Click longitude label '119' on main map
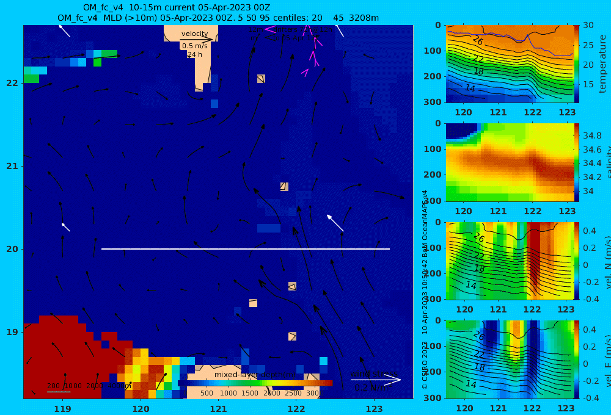The height and width of the screenshot is (415, 611). (x=62, y=409)
